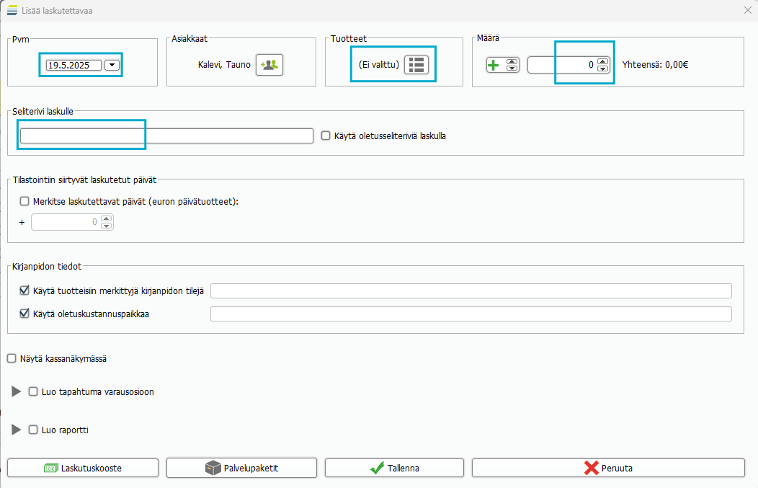This screenshot has width=758, height=488.
Task: Click the Yhteensä: 0,00€ total text
Action: pos(655,65)
